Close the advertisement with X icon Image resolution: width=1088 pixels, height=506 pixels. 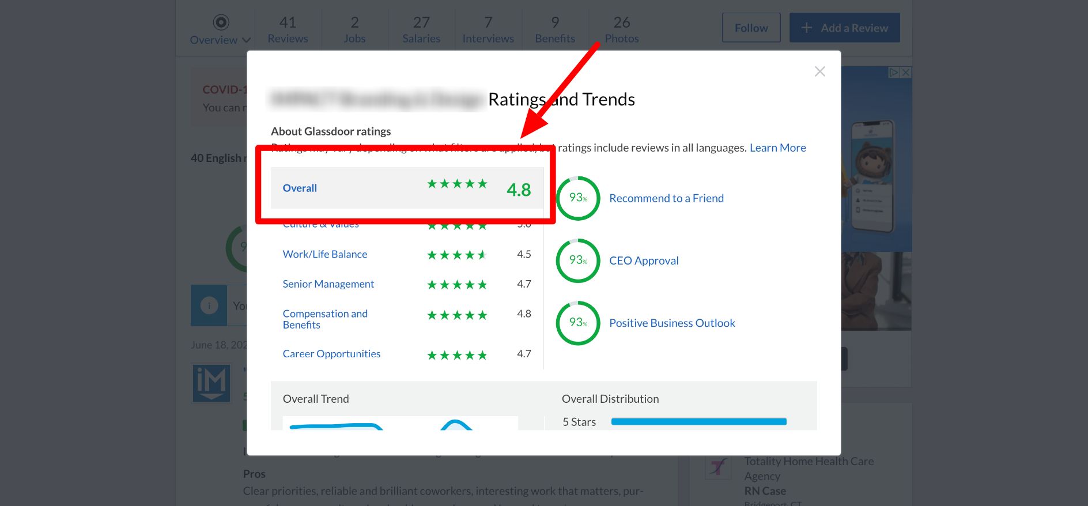click(x=906, y=72)
